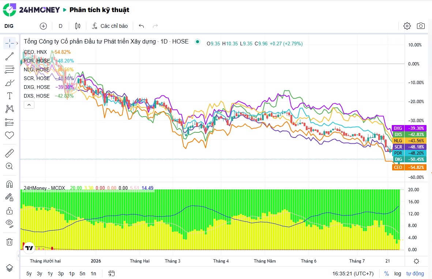Select the 3p time range
432x279 pixels.
61,274
